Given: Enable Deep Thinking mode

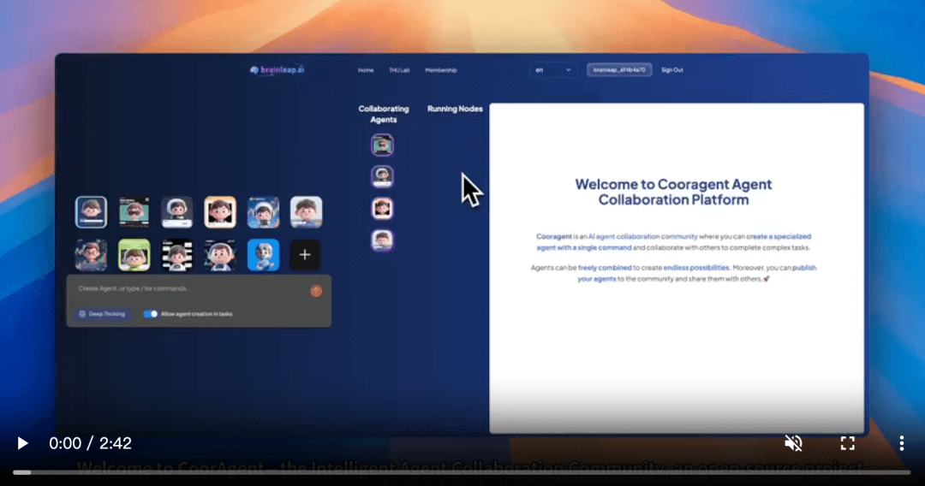Looking at the screenshot, I should click(x=103, y=314).
